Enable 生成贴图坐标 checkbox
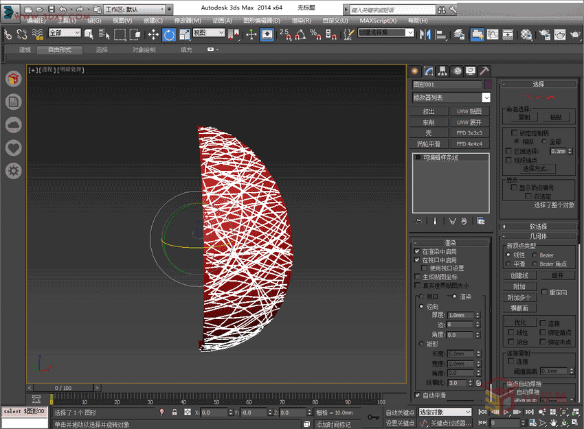This screenshot has height=429, width=584. 417,277
